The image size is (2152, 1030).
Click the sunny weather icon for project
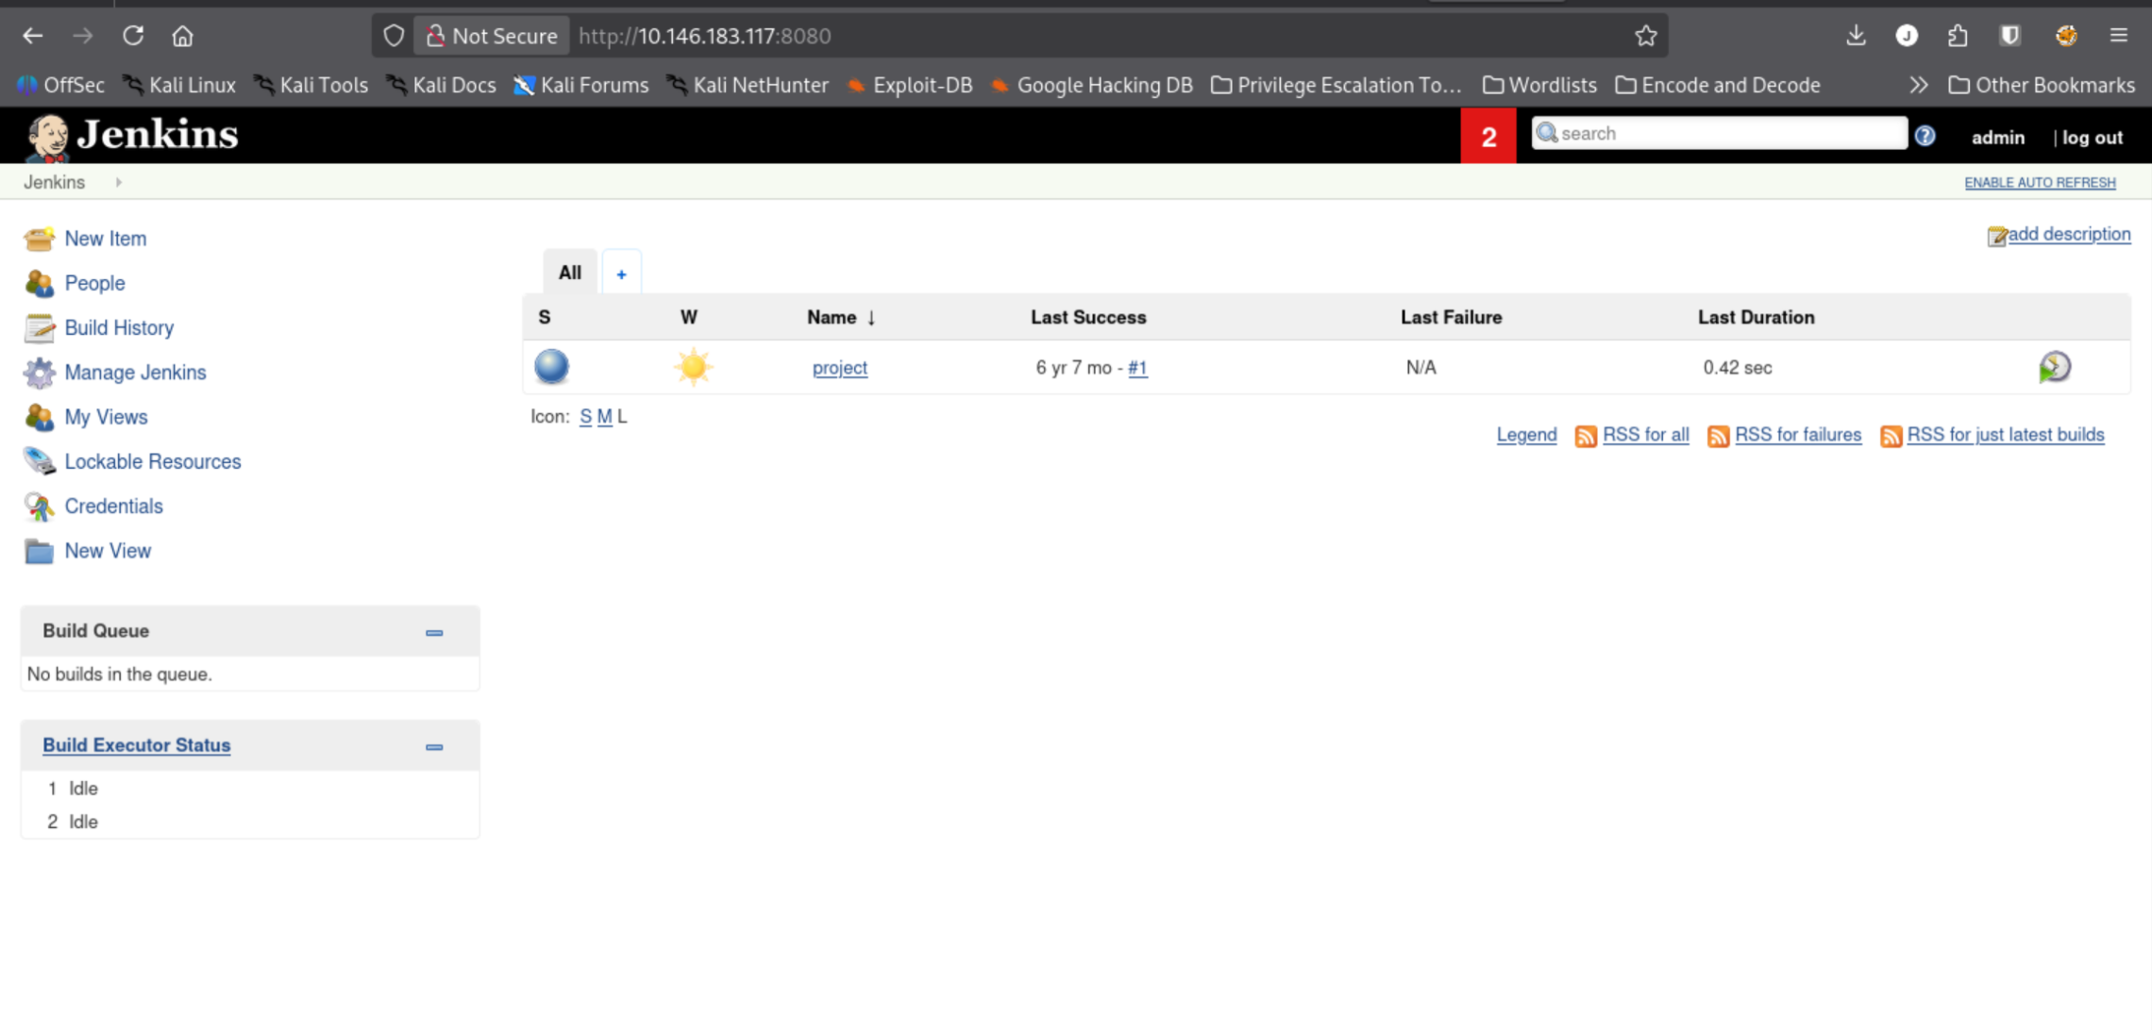click(693, 367)
